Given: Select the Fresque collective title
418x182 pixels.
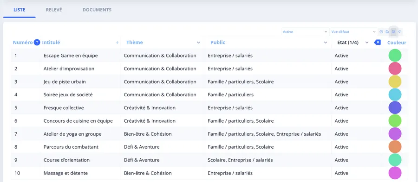Looking at the screenshot, I should (64, 107).
